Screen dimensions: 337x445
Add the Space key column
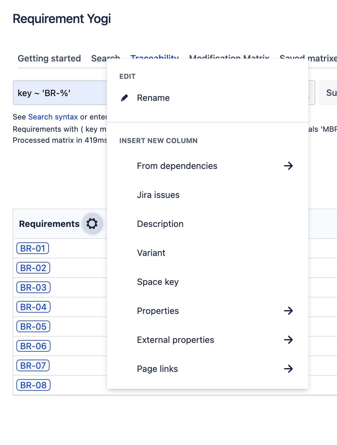pyautogui.click(x=157, y=282)
